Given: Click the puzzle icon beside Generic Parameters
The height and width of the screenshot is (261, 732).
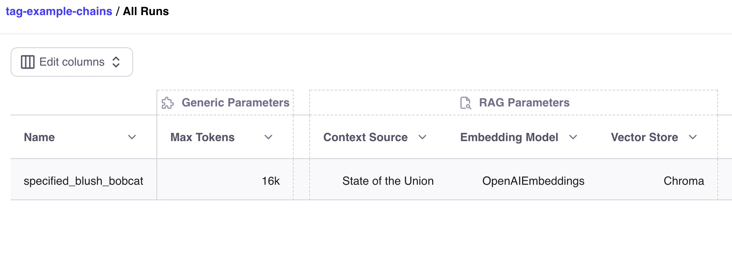Looking at the screenshot, I should pyautogui.click(x=168, y=103).
